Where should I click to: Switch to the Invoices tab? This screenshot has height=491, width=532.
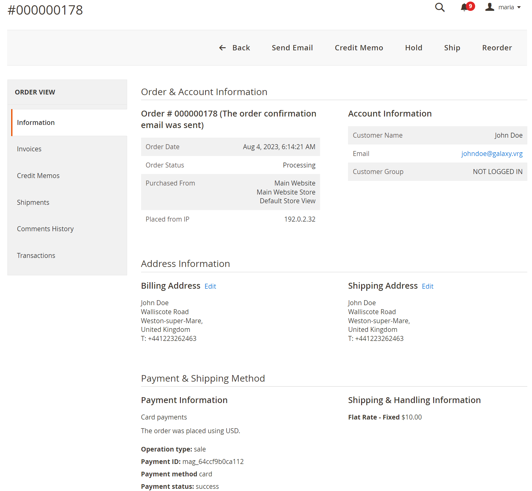click(x=29, y=149)
